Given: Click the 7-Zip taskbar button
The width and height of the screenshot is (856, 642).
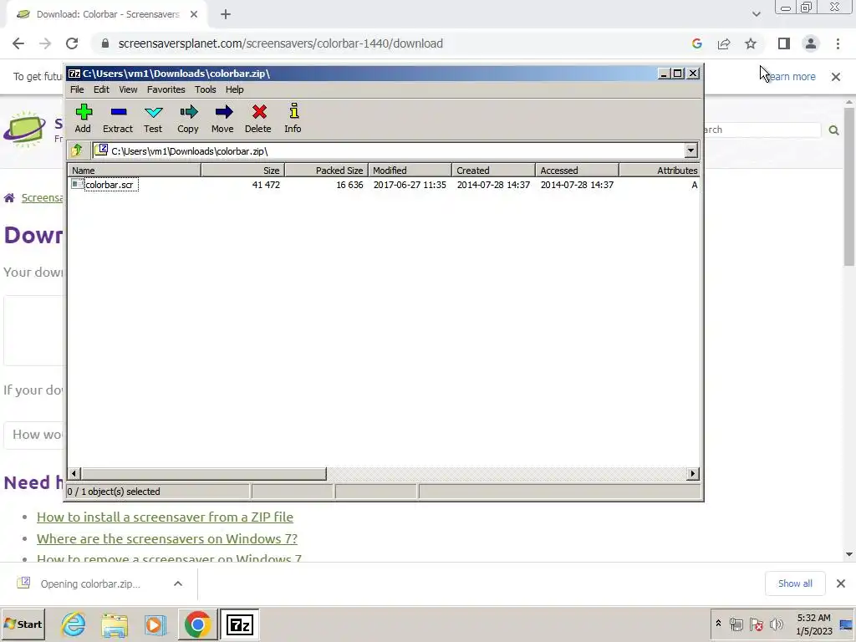Looking at the screenshot, I should tap(240, 624).
